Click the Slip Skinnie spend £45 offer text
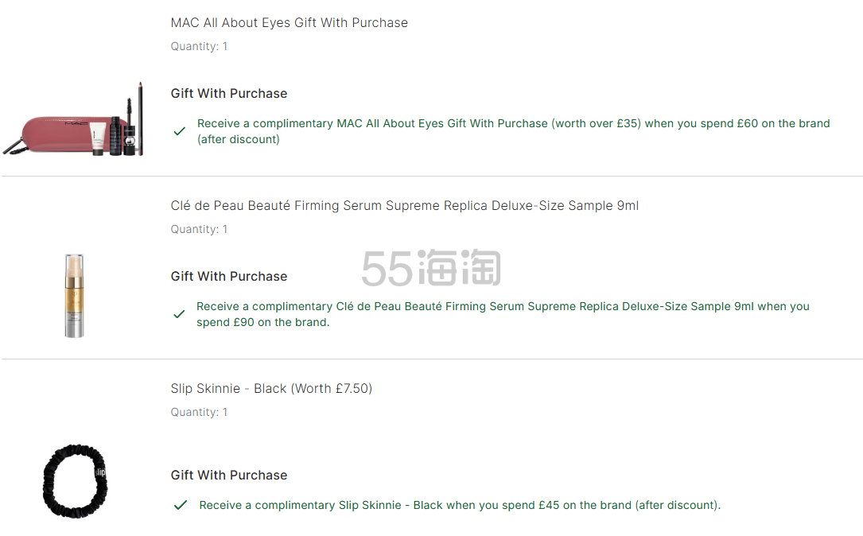The height and width of the screenshot is (536, 863). click(x=460, y=505)
